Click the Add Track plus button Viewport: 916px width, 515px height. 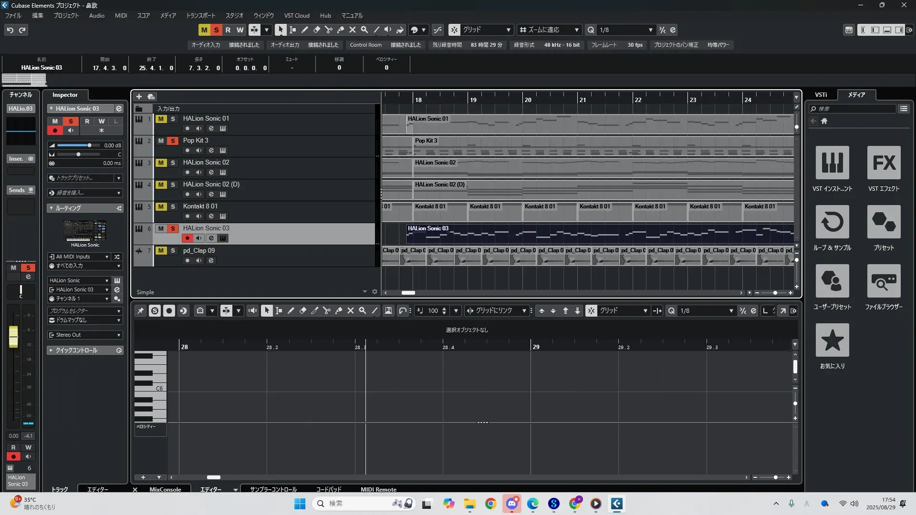pyautogui.click(x=139, y=96)
